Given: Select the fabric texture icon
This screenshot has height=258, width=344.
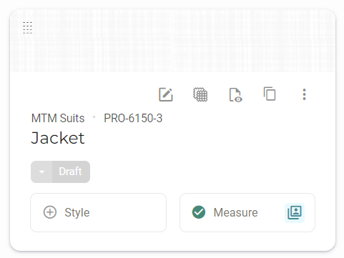Looking at the screenshot, I should coord(200,94).
